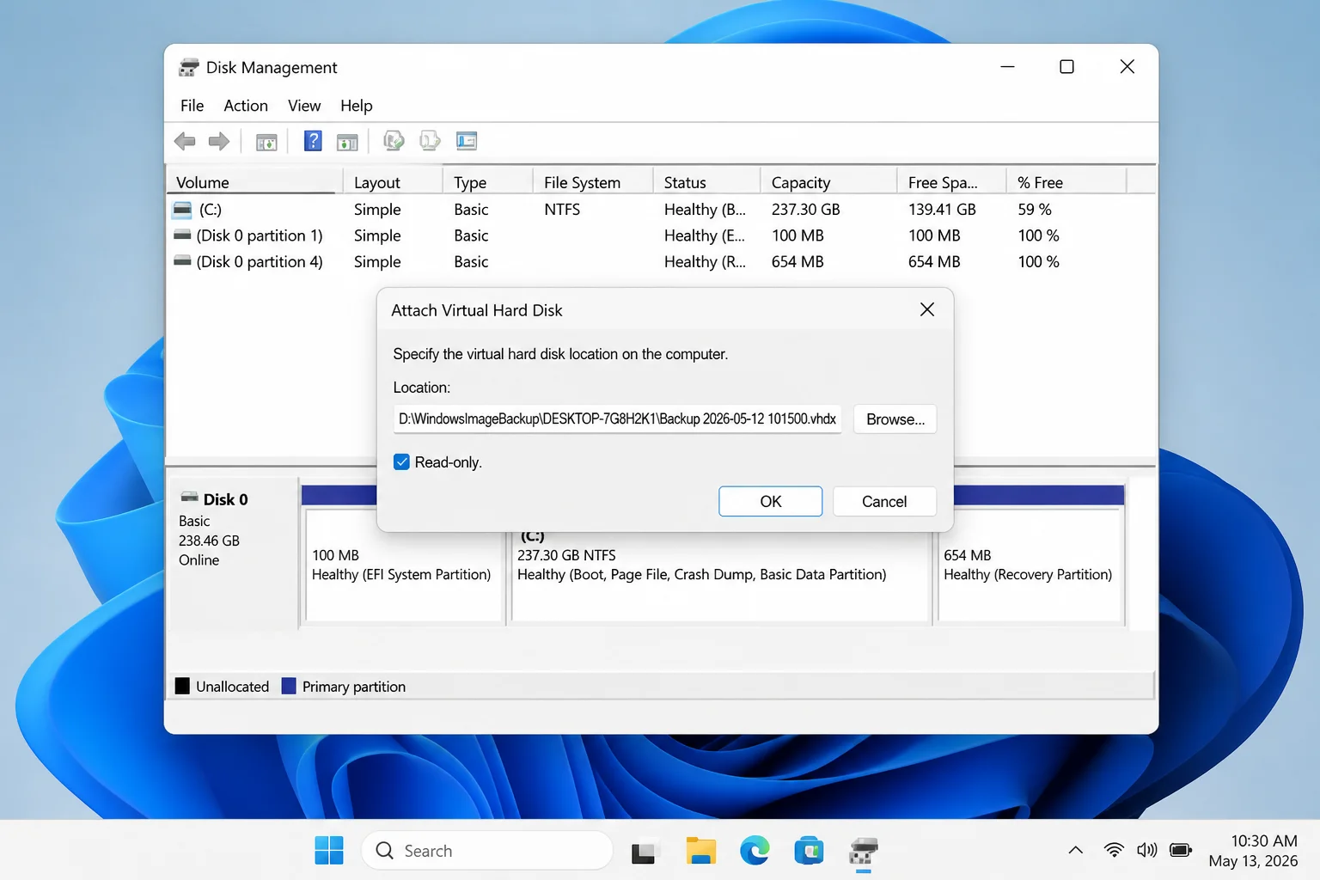Click the Back arrow toolbar icon
The height and width of the screenshot is (880, 1320).
click(x=185, y=141)
